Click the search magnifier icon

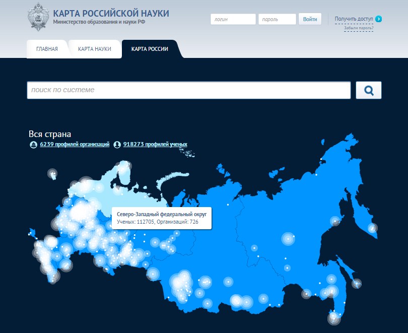pos(369,90)
